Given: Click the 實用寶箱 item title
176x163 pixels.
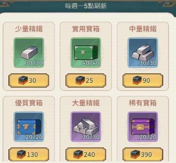Looking at the screenshot, I should tap(86, 29).
